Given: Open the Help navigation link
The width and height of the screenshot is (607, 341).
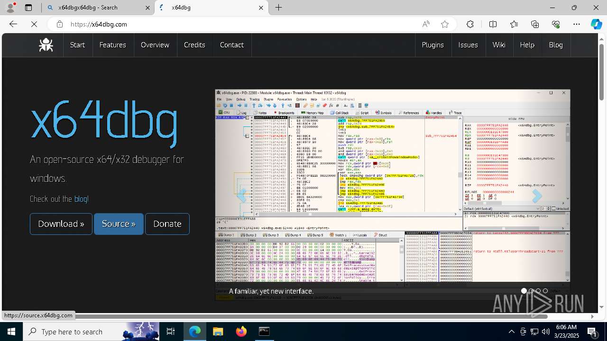Looking at the screenshot, I should 527,45.
